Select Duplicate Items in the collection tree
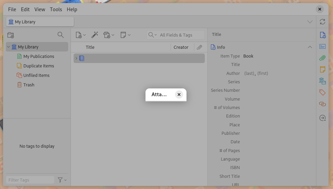Viewport: 333px width, 189px height. point(39,66)
